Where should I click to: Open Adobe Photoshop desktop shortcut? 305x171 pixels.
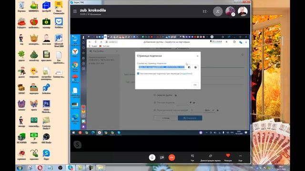(x=46, y=106)
